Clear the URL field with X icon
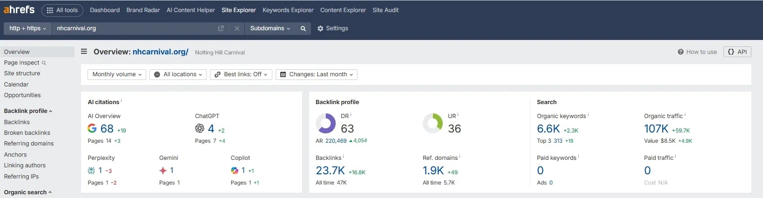763x198 pixels. click(237, 28)
